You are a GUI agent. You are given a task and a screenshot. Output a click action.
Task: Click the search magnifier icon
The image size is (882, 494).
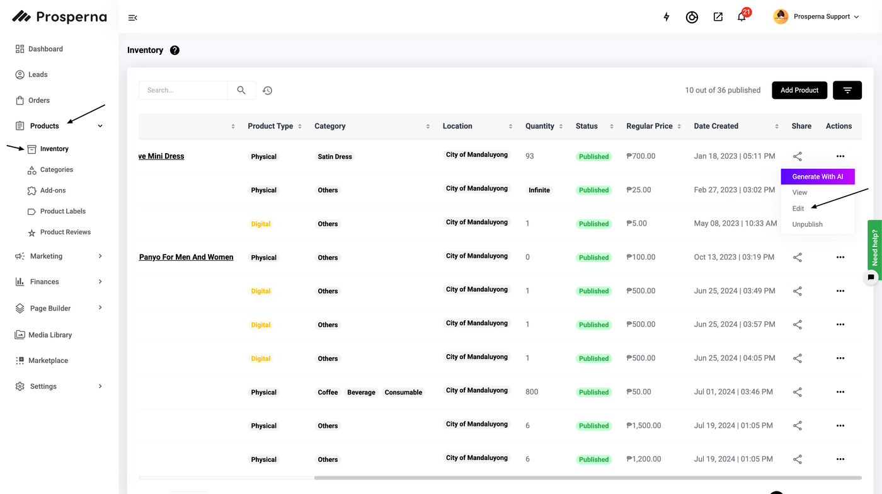(241, 90)
